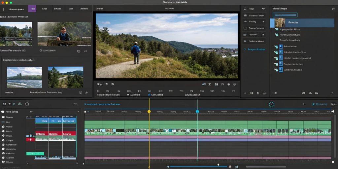The image size is (338, 169).
Task: Toggle the 'Sreoas' row icon in track list
Action: 3,117
